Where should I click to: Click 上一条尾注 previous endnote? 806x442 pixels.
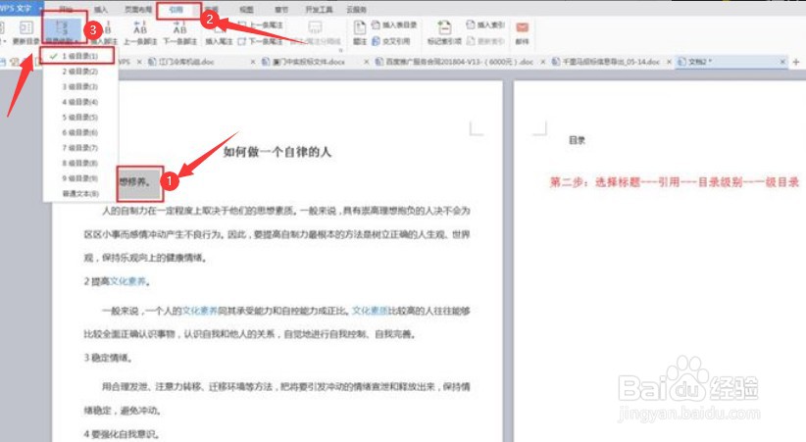coord(261,25)
